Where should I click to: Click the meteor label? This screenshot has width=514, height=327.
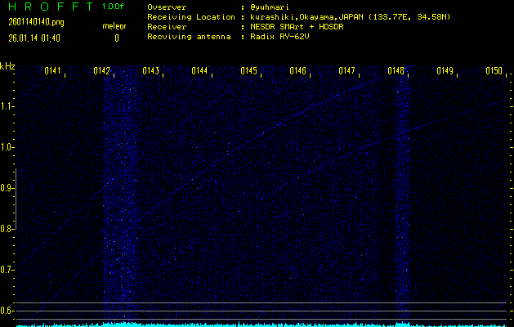pyautogui.click(x=114, y=26)
